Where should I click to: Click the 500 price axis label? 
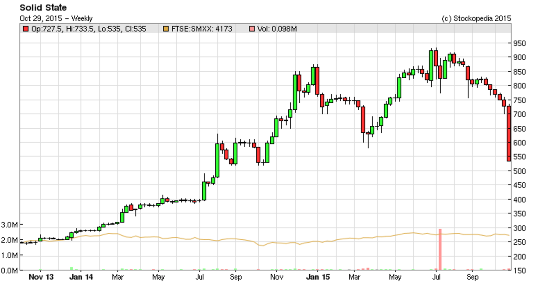pos(519,171)
